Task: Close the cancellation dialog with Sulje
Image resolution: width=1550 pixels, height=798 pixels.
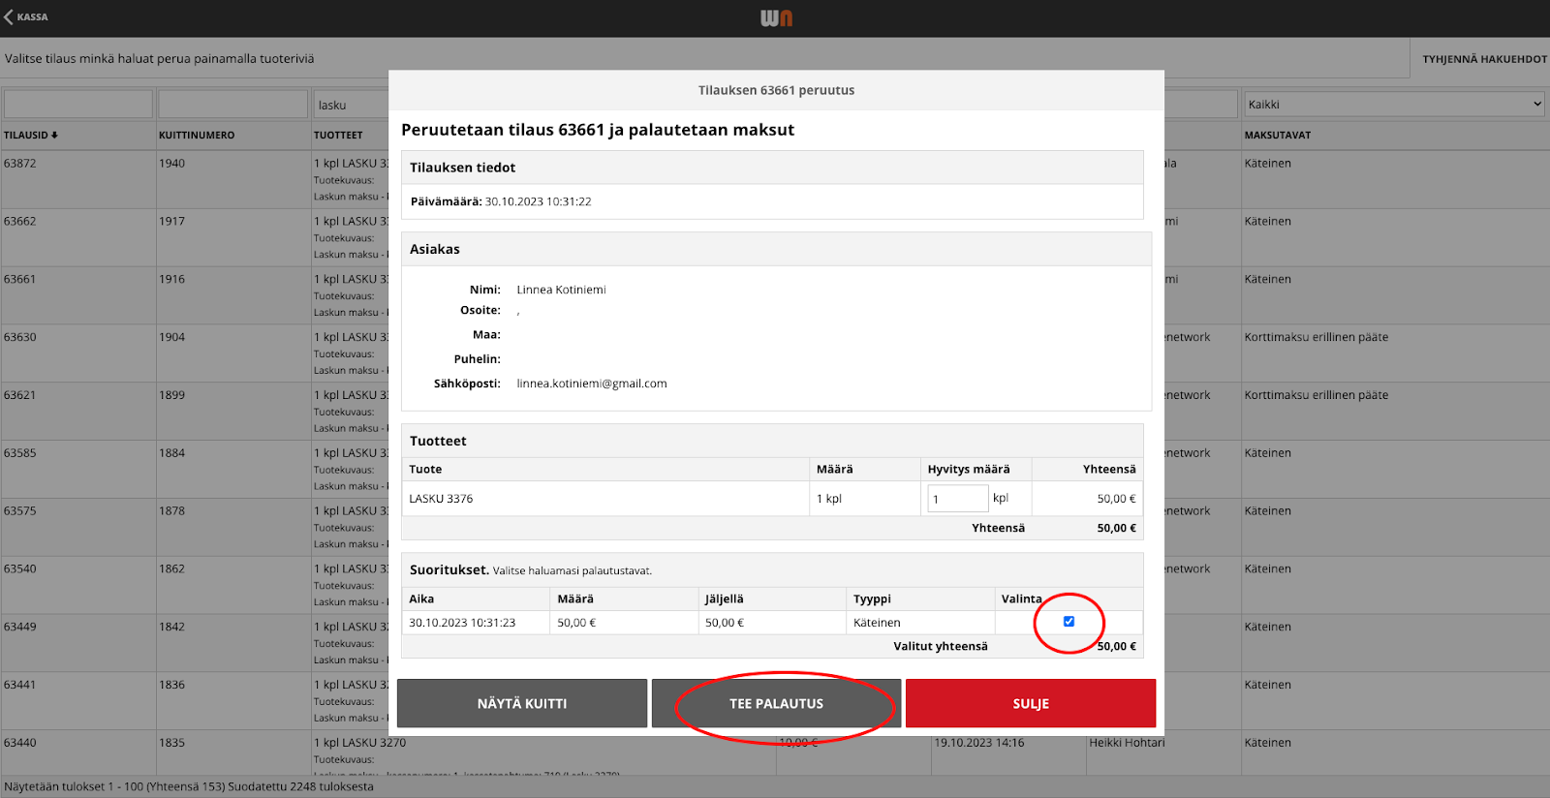Action: click(x=1031, y=703)
